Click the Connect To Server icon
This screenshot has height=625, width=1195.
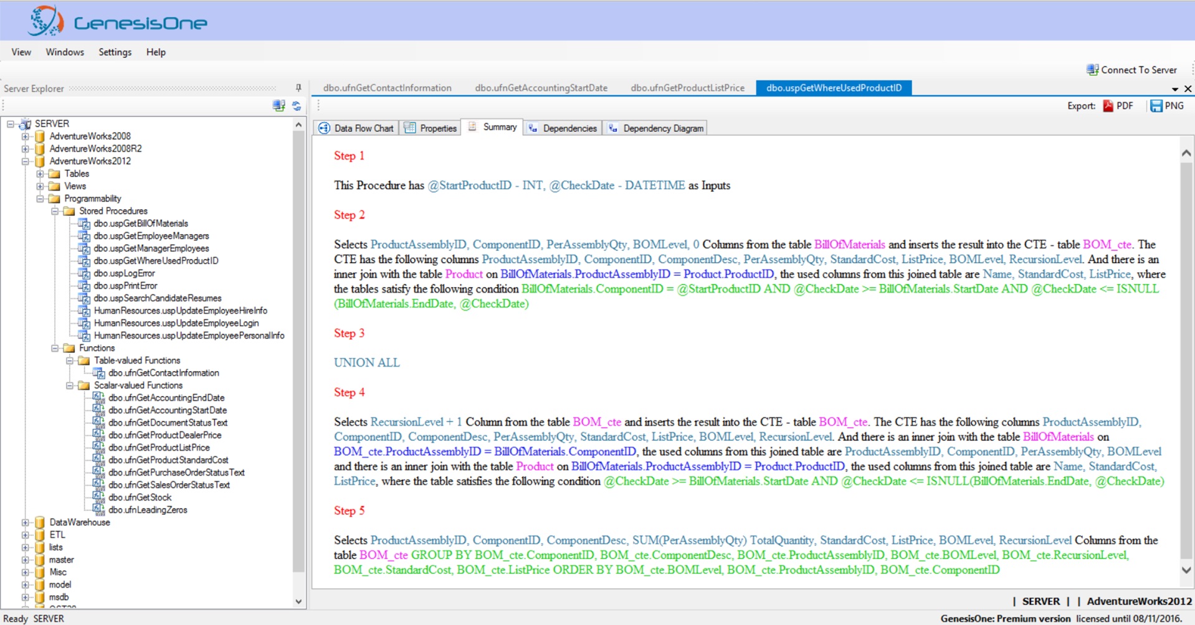pyautogui.click(x=1092, y=70)
